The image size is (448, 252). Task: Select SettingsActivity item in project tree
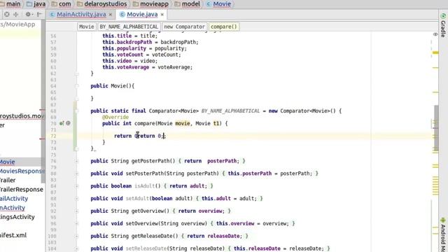tap(17, 217)
